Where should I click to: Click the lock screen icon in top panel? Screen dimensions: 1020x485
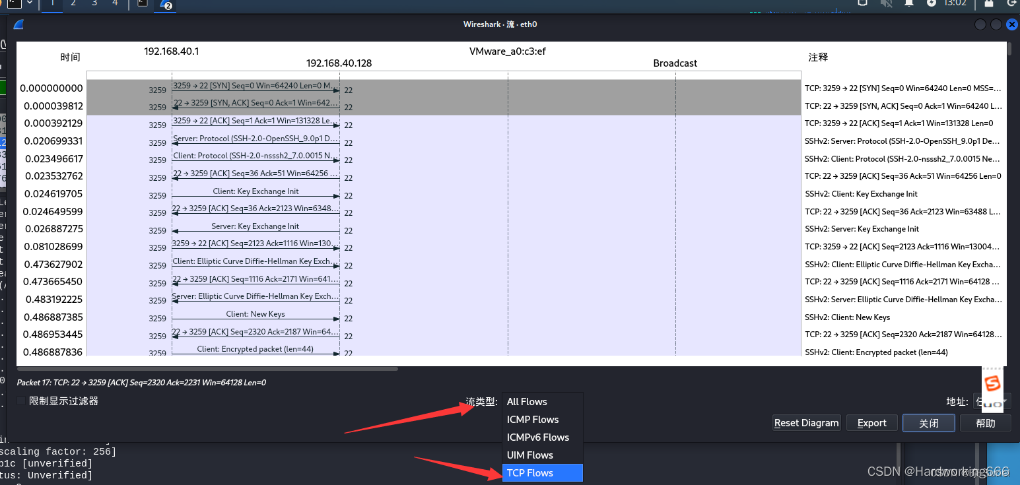(x=989, y=3)
